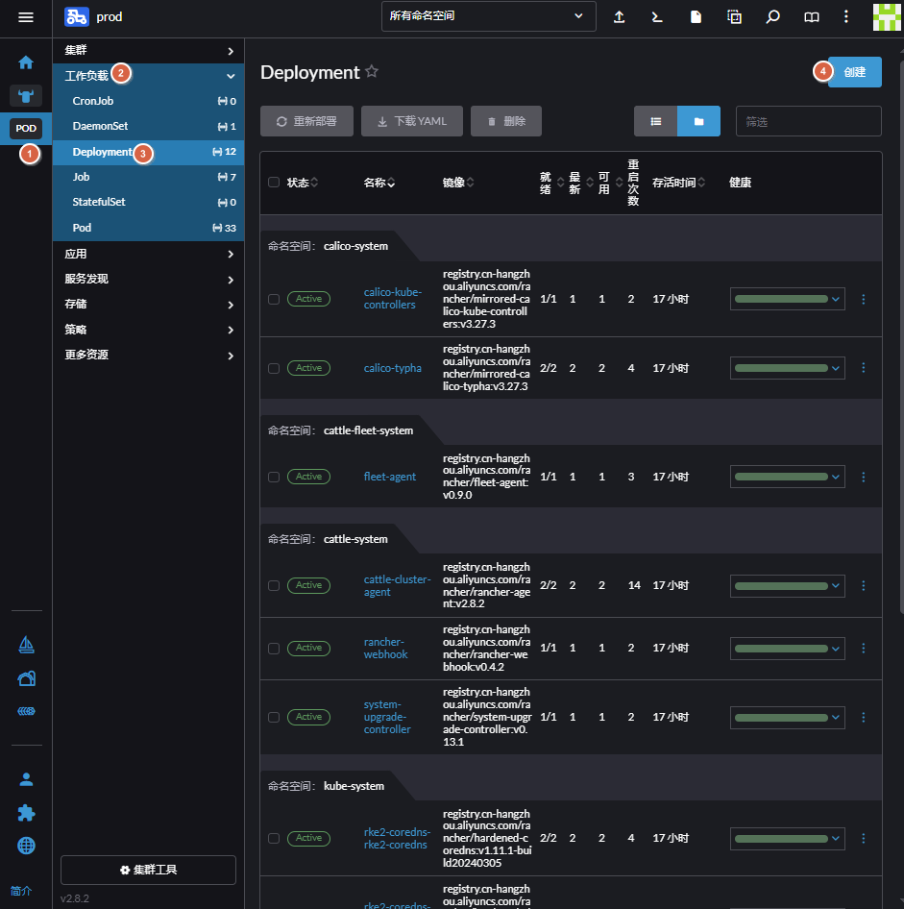Open Continuous Delivery sailboat icon
The height and width of the screenshot is (909, 904).
pos(26,645)
